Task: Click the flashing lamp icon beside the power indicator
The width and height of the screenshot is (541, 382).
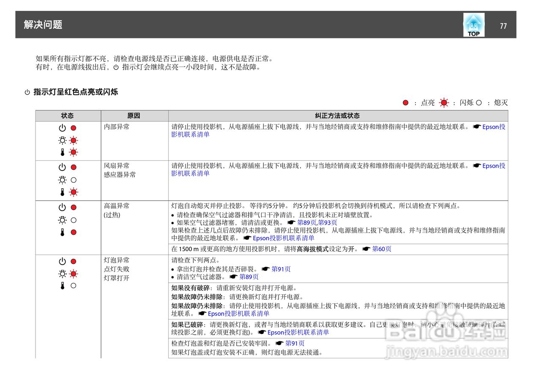Action: (x=73, y=141)
